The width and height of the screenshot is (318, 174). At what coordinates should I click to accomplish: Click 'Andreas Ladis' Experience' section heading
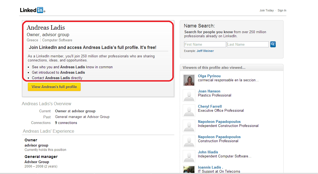pos(49,131)
